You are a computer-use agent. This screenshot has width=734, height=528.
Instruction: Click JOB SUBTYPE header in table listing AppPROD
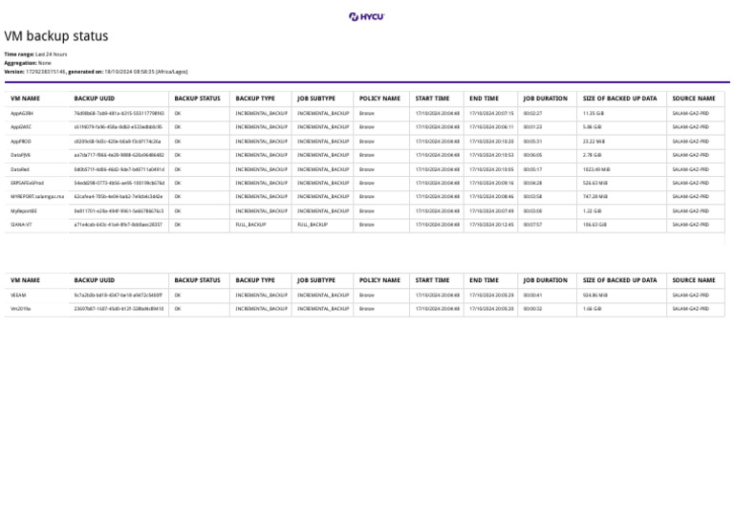click(x=316, y=99)
